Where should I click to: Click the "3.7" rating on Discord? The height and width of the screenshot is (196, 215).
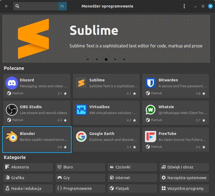coord(60,93)
